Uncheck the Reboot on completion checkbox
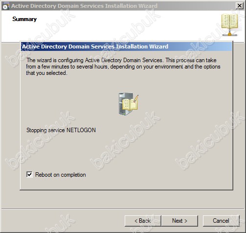This screenshot has height=233, width=246. (x=29, y=174)
